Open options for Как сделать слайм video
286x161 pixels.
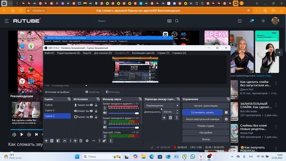(276, 83)
